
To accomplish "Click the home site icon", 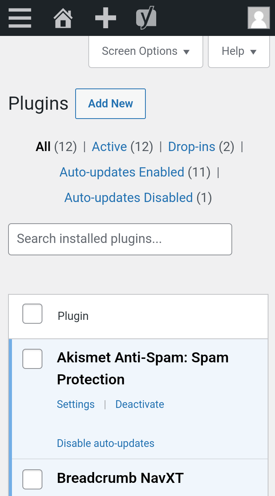I will point(63,18).
